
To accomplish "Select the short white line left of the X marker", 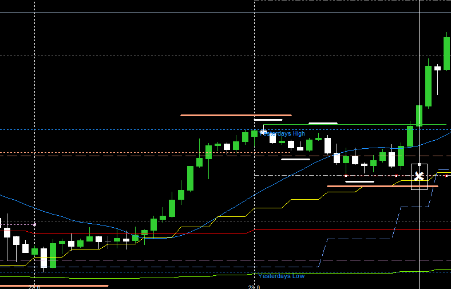I will pyautogui.click(x=359, y=181).
